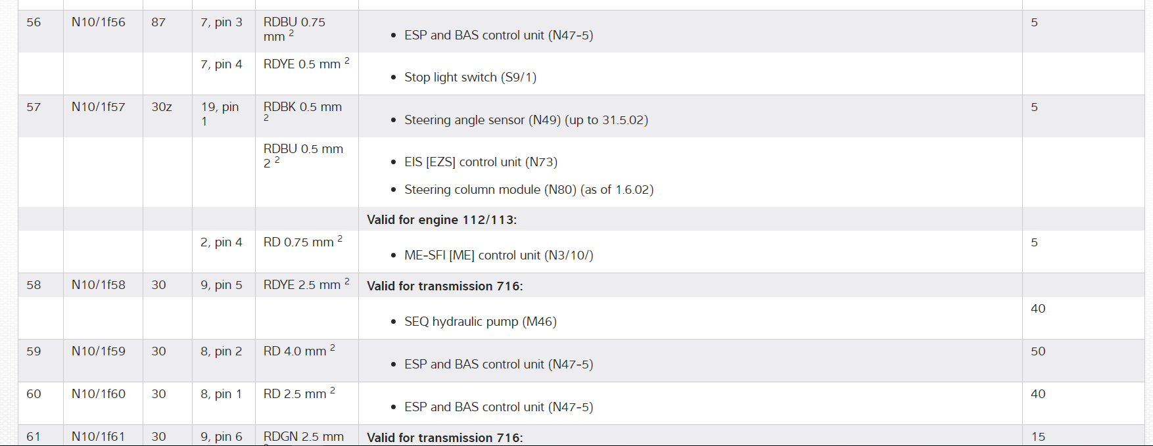The image size is (1153, 446).
Task: Click the ME-SFI [ME] control unit entry
Action: click(498, 256)
